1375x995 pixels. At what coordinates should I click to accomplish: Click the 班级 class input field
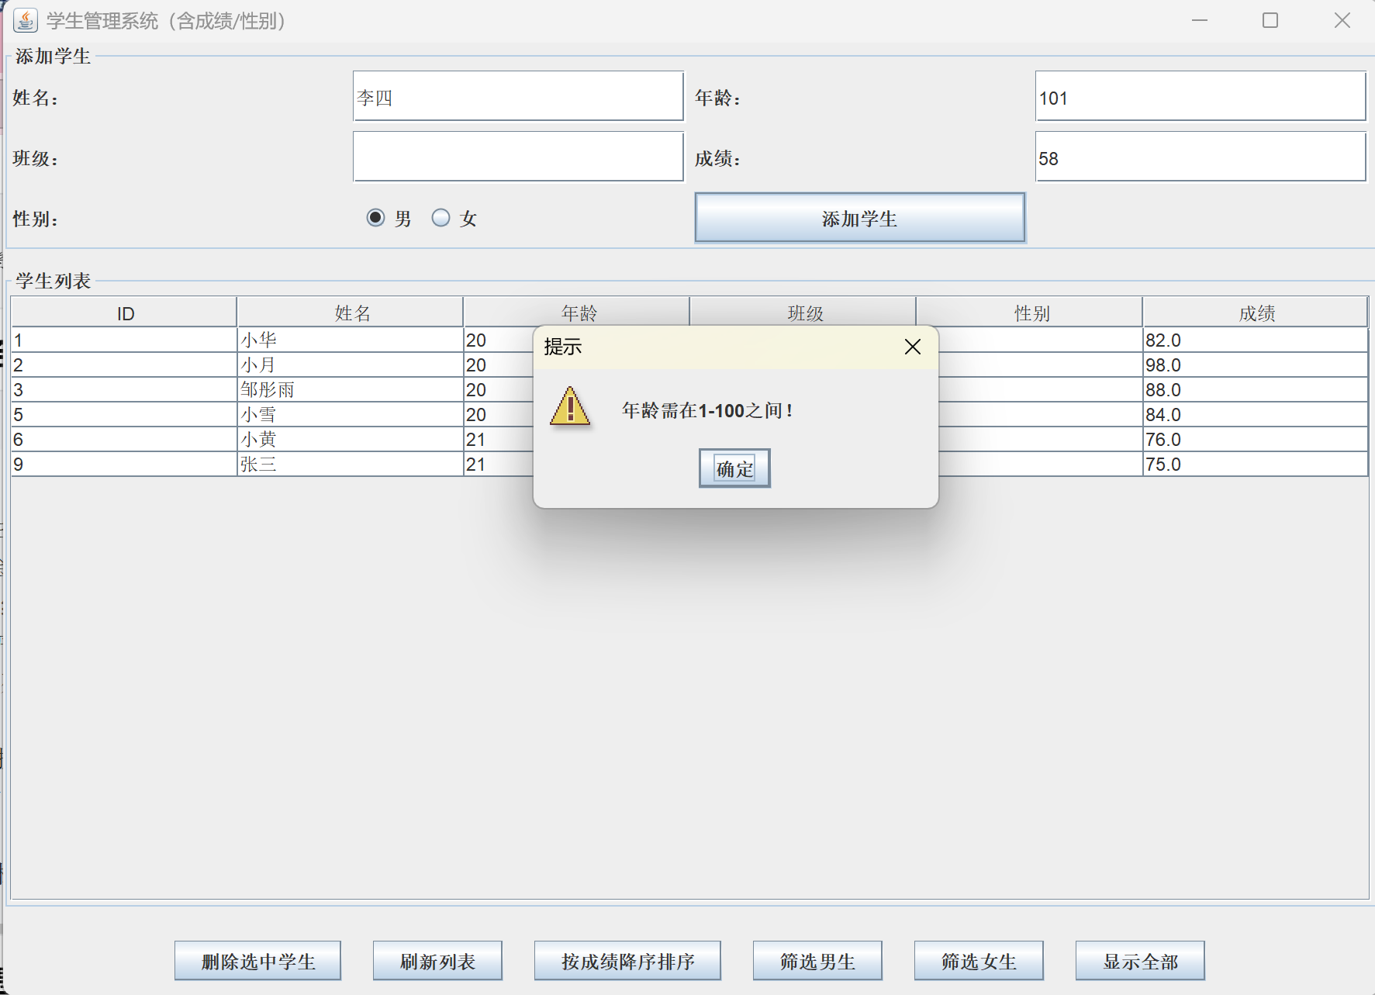(x=517, y=157)
